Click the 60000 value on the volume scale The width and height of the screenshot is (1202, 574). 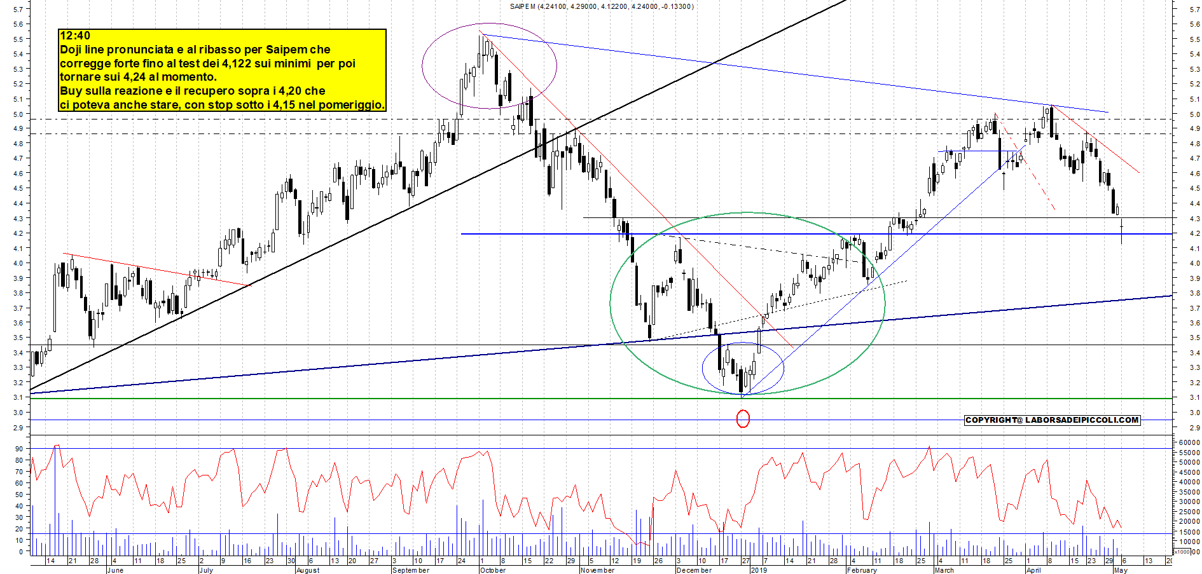click(x=1189, y=442)
